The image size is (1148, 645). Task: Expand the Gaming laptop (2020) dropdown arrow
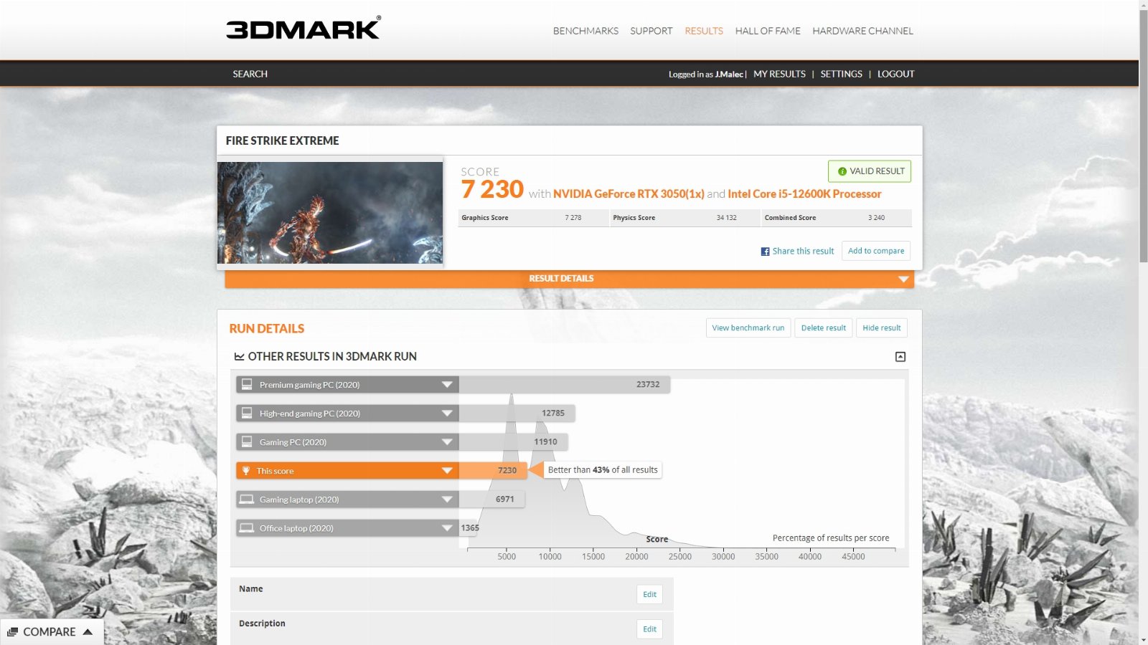pos(447,500)
